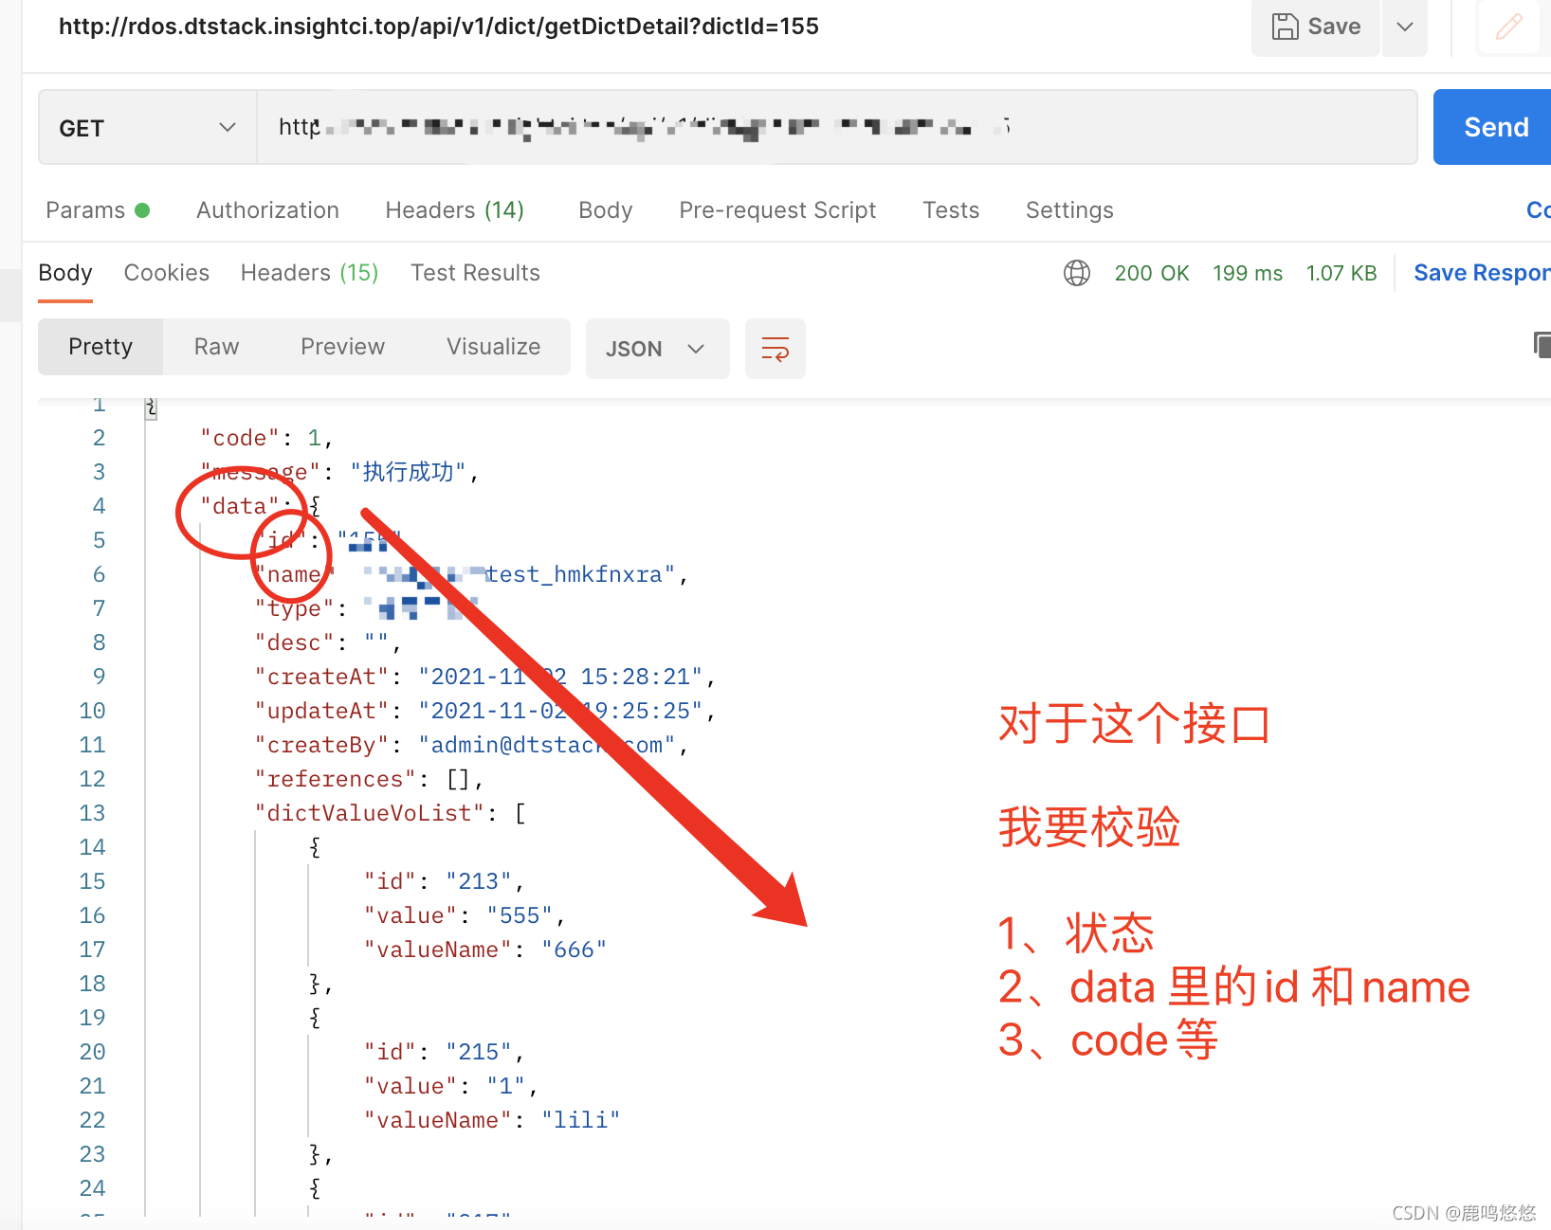Click the "执行成功" message value
1551x1230 pixels.
click(x=408, y=472)
